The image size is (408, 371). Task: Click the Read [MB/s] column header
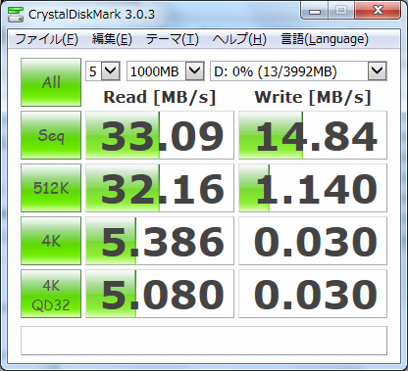coord(160,97)
